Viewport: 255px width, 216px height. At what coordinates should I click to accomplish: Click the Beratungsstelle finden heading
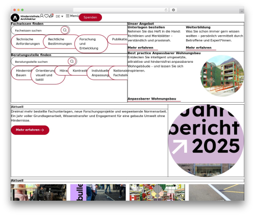[x=31, y=55]
